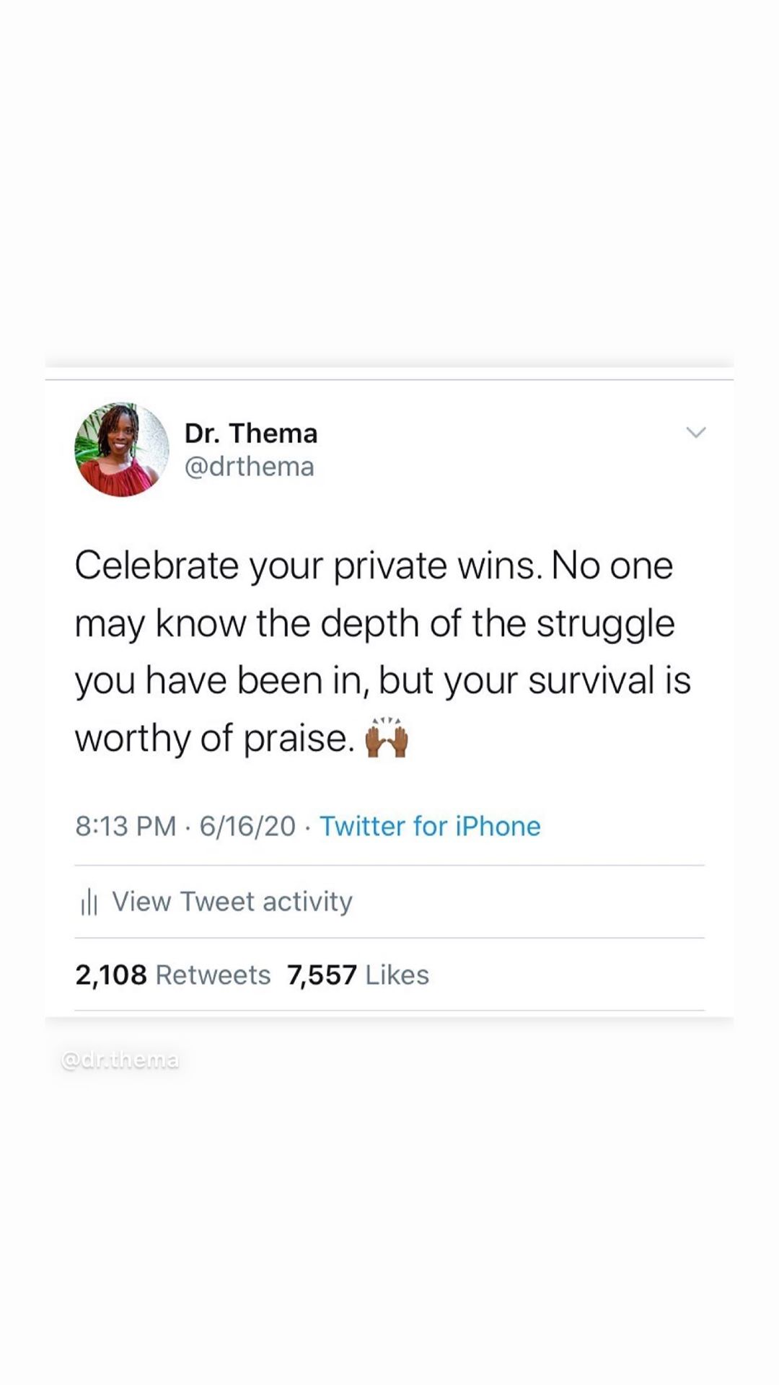This screenshot has width=779, height=1385.
Task: Click the 8:13 PM timestamp
Action: [126, 826]
